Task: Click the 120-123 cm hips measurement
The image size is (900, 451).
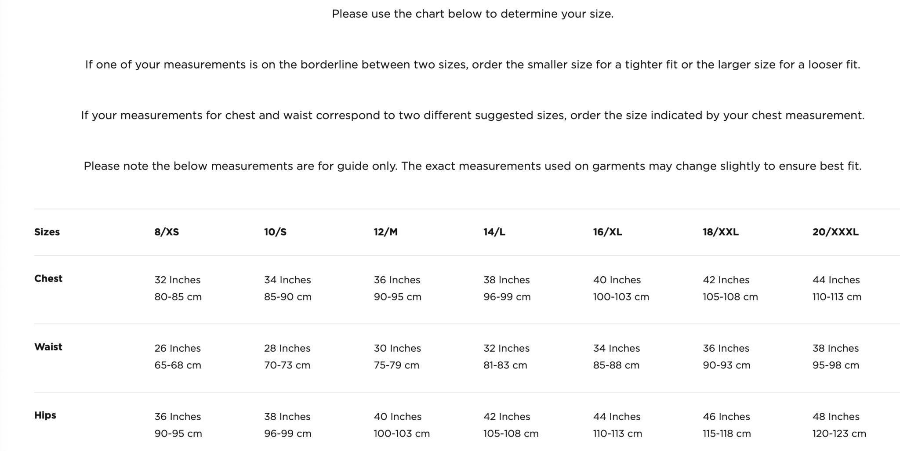Action: (x=839, y=433)
